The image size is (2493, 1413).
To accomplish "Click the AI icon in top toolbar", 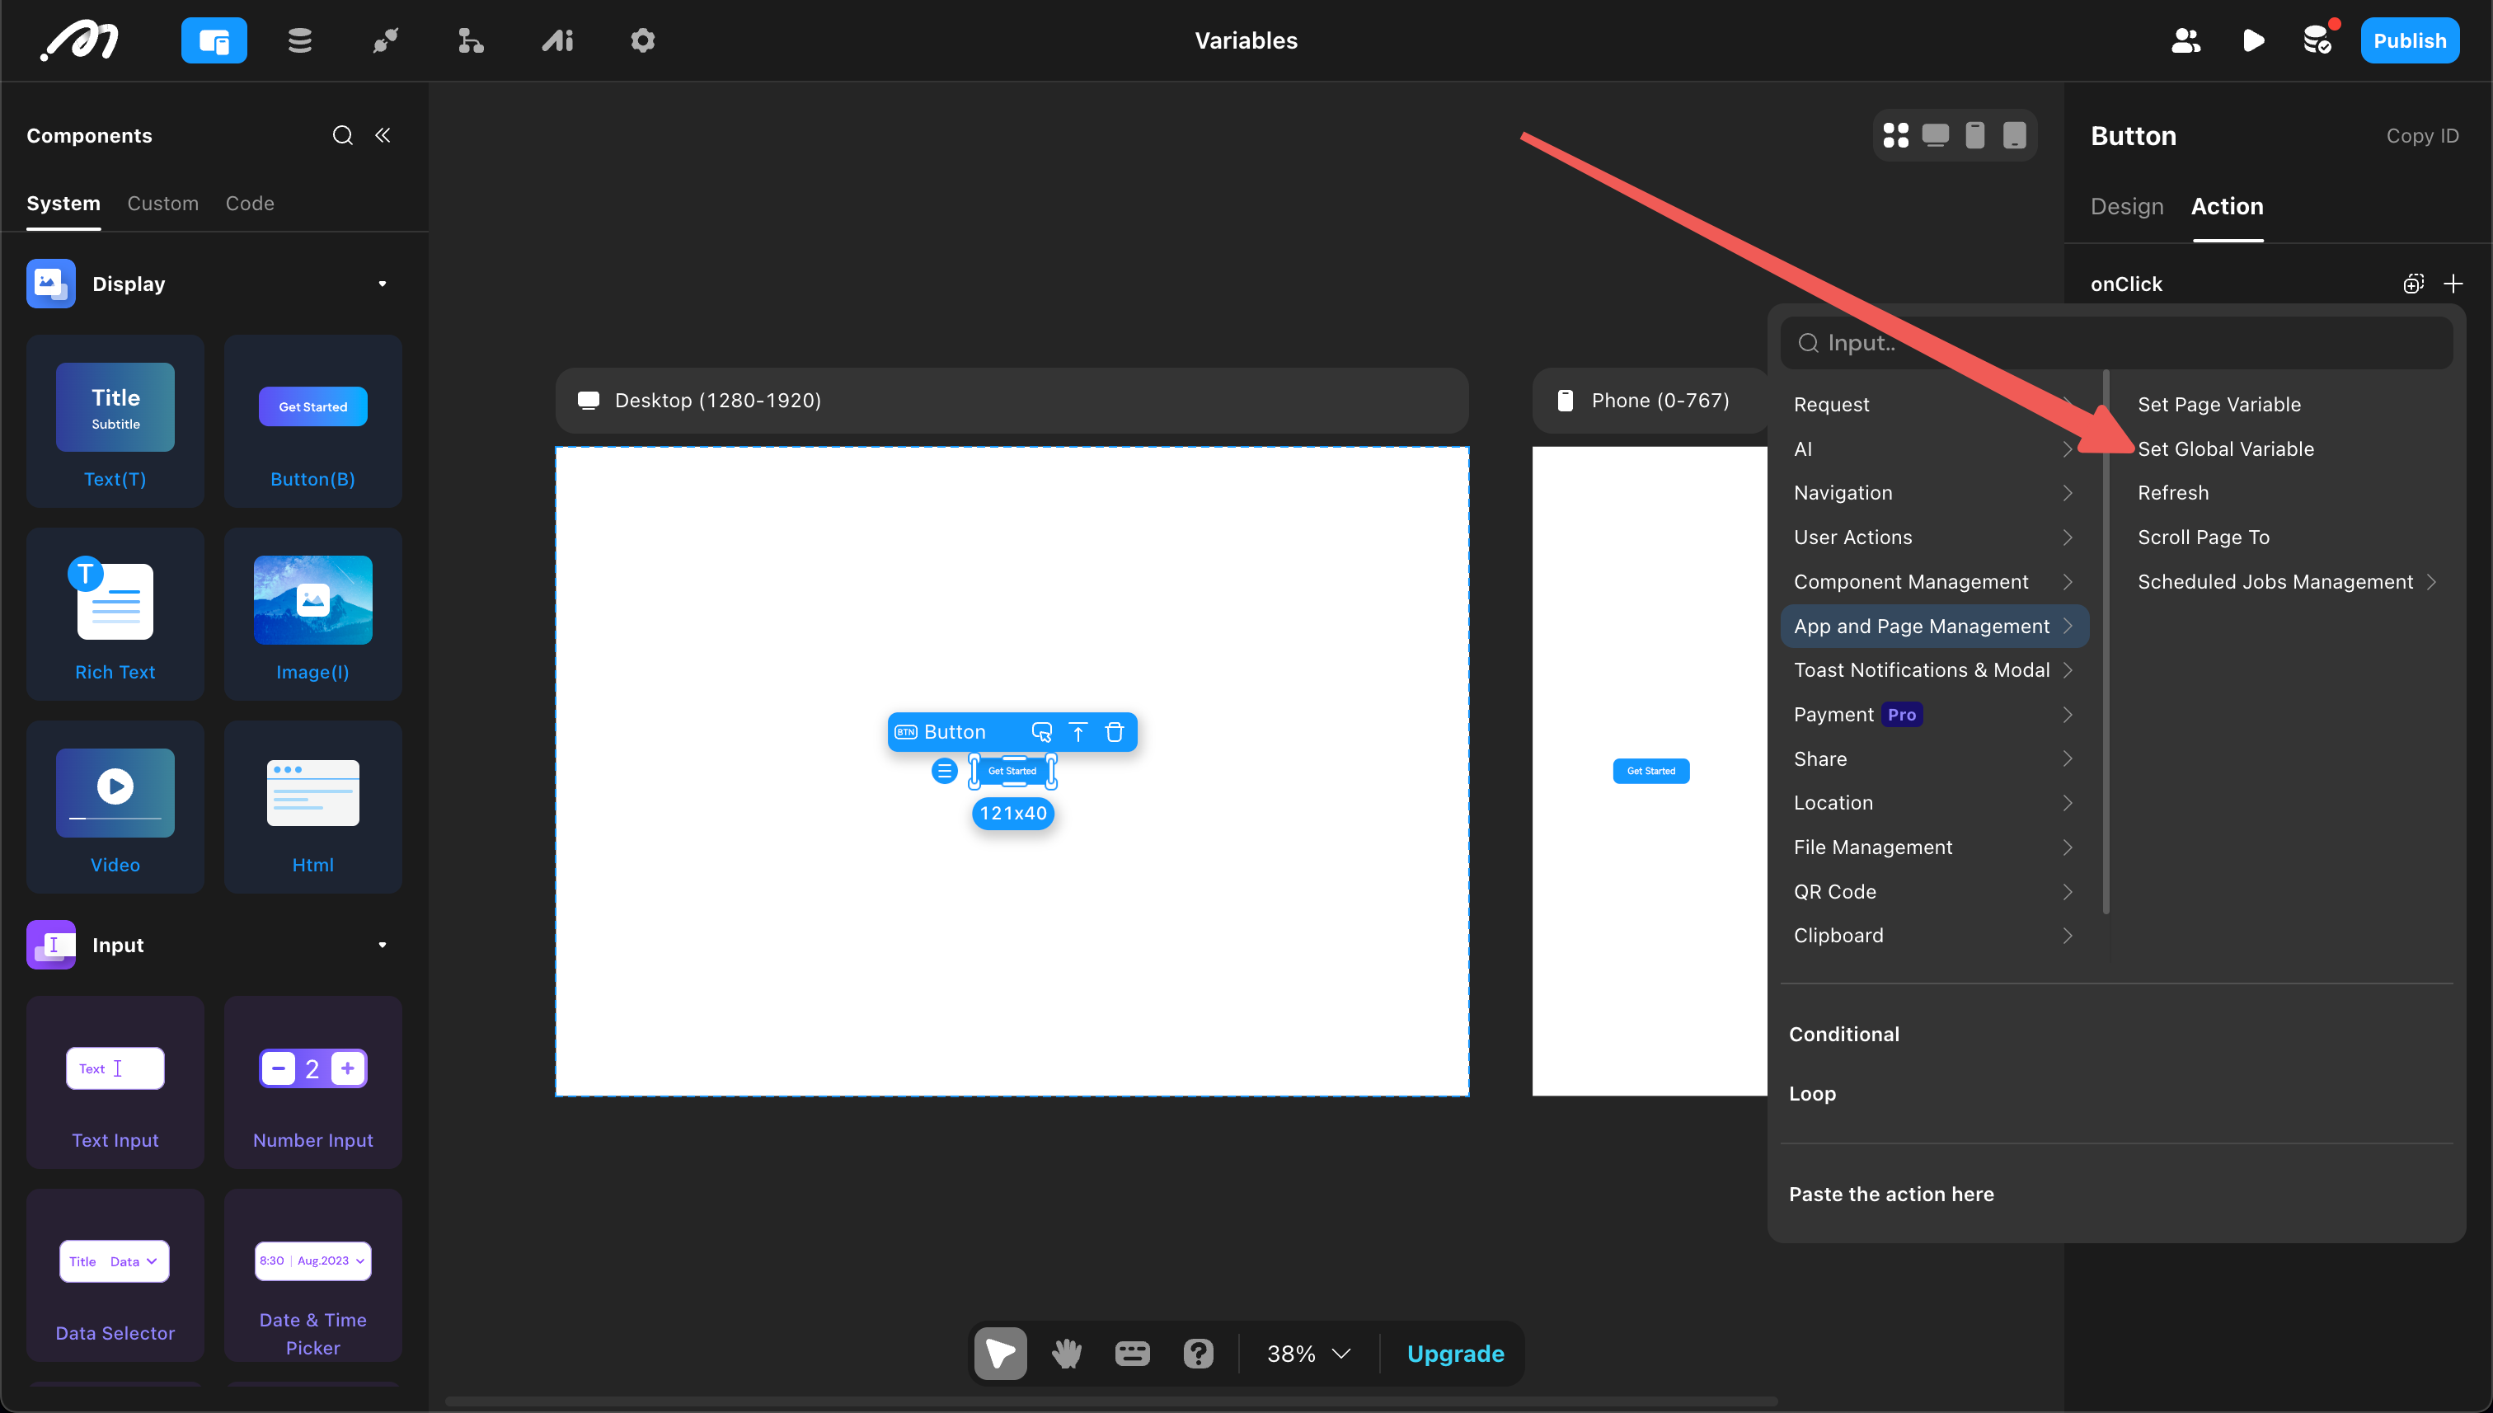I will [557, 40].
